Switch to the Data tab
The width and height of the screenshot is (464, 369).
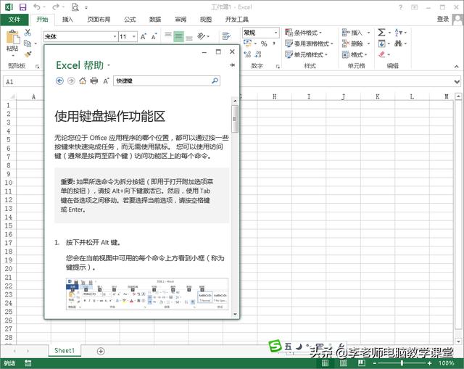[155, 20]
